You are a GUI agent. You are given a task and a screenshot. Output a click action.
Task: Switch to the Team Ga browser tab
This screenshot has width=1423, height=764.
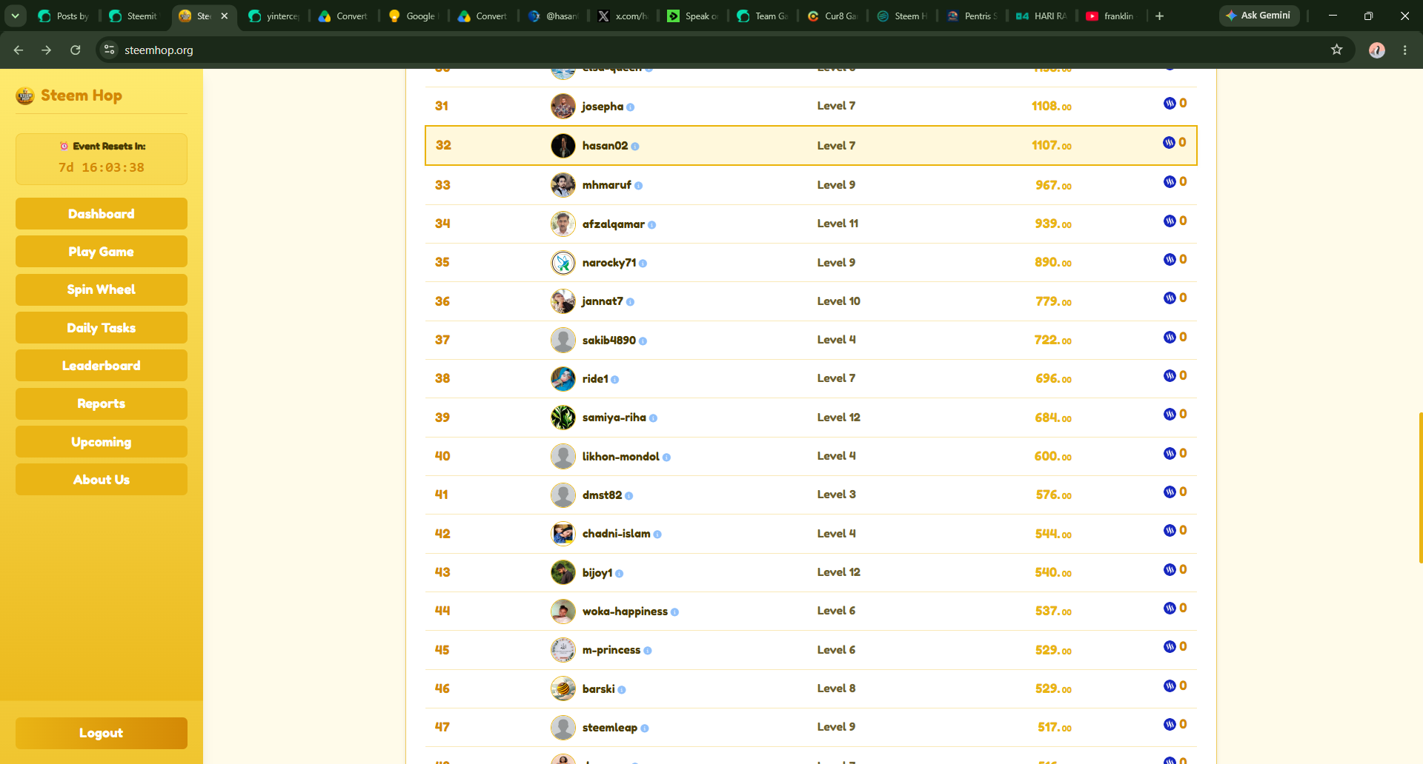763,16
